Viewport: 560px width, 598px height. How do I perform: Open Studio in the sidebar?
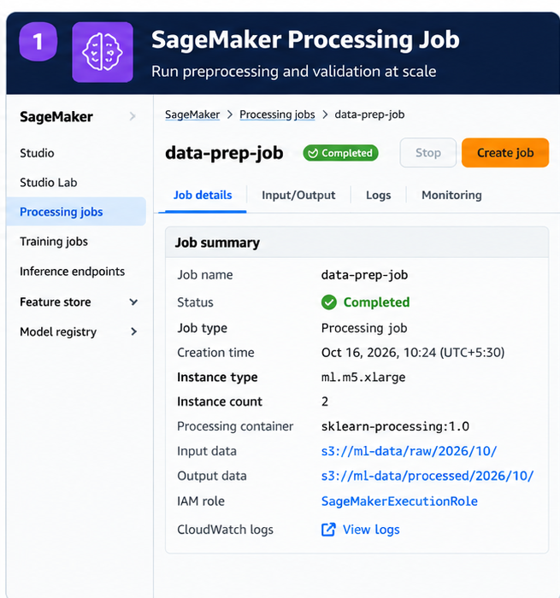tap(37, 153)
